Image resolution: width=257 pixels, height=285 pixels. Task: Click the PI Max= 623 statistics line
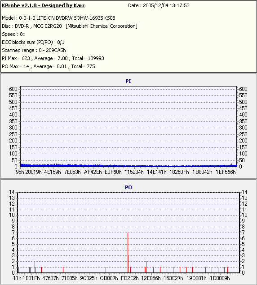tap(53, 58)
